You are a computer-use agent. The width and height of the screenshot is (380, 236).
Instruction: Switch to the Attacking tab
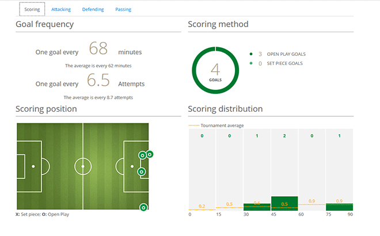click(61, 10)
